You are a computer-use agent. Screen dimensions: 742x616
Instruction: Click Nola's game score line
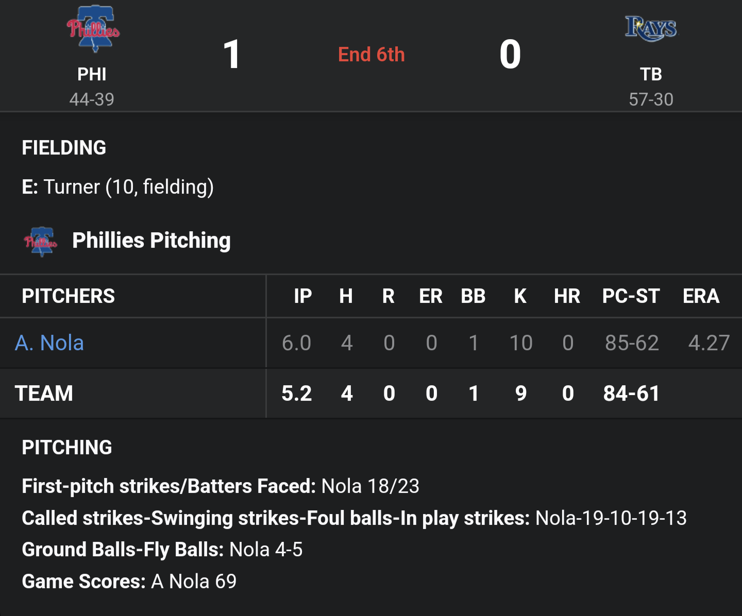(129, 581)
